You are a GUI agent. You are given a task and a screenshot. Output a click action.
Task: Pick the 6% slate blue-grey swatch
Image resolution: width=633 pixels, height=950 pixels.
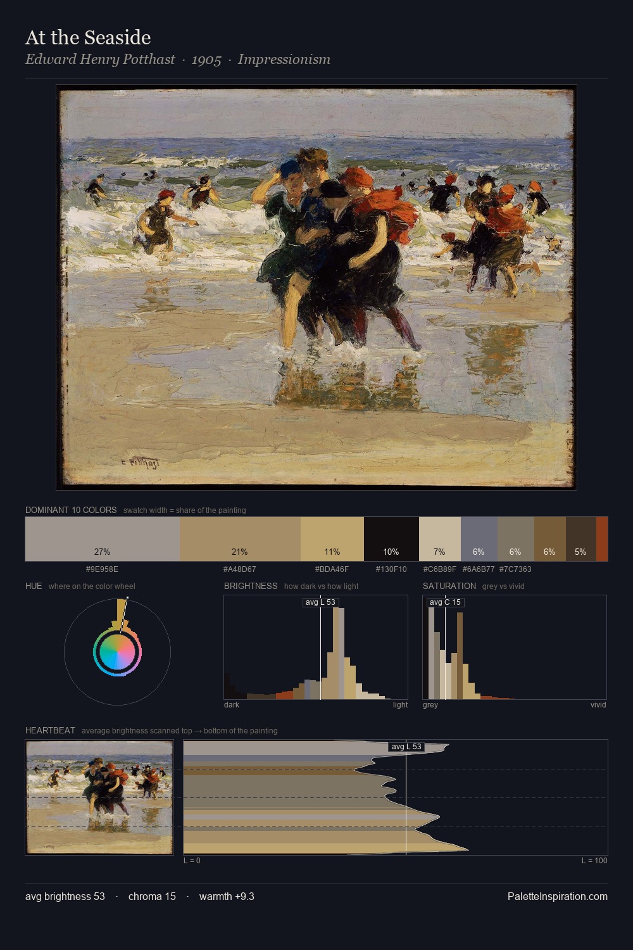(479, 539)
